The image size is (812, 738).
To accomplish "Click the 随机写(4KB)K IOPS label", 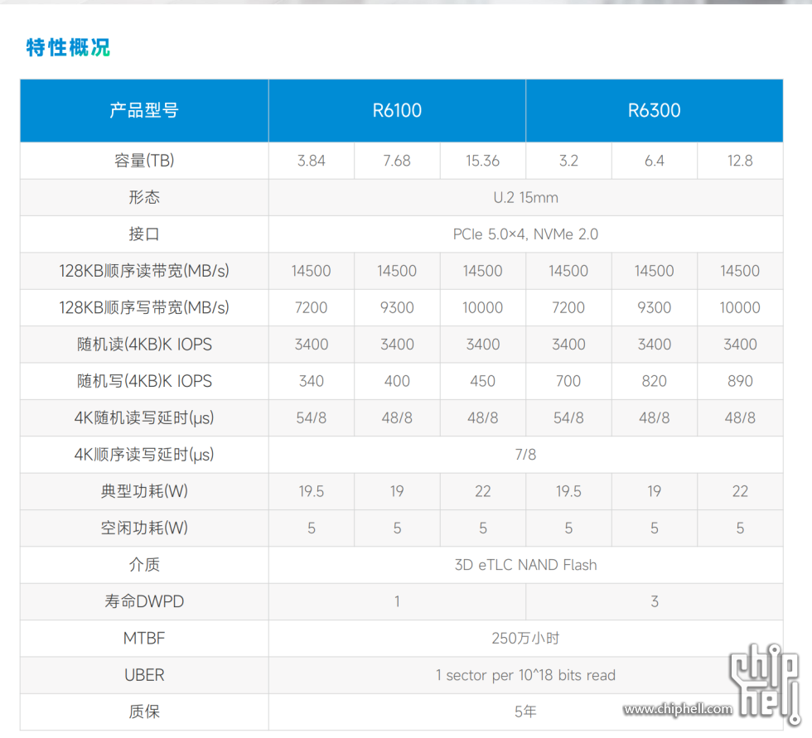I will click(x=144, y=381).
